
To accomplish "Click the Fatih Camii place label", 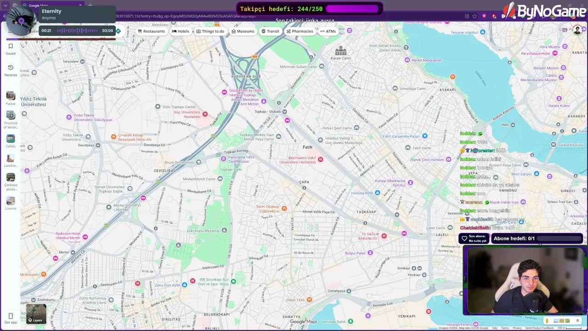I will point(422,148).
